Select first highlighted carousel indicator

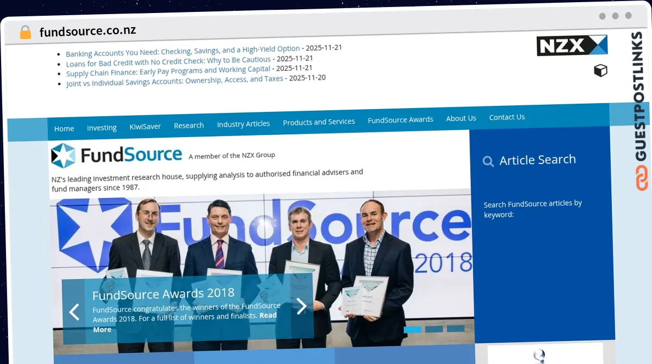(412, 329)
